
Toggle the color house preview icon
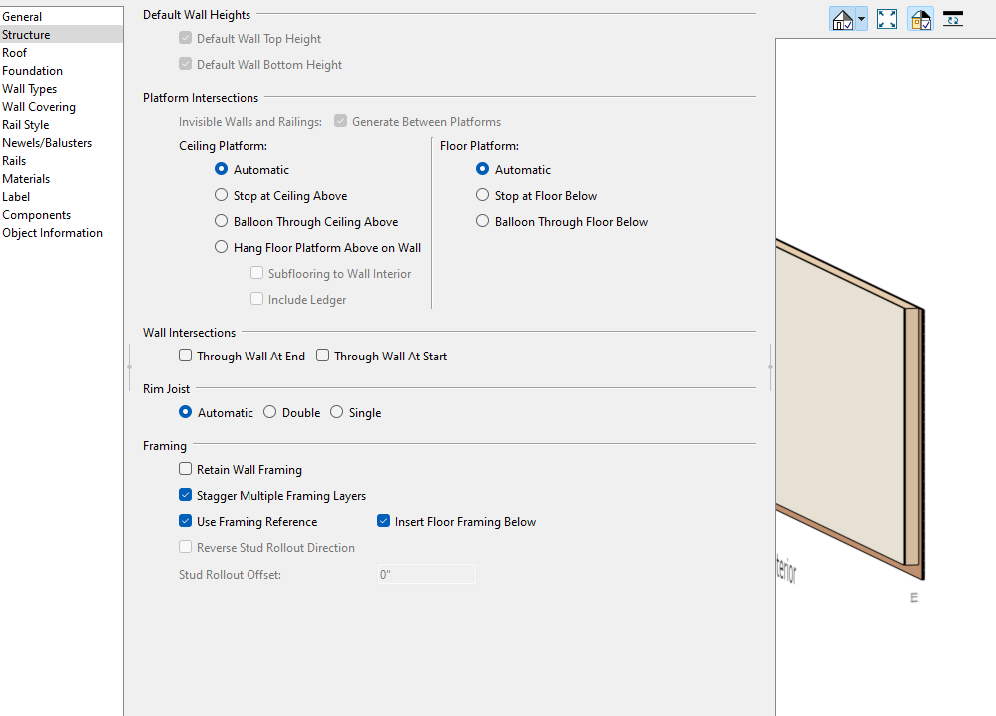coord(920,19)
